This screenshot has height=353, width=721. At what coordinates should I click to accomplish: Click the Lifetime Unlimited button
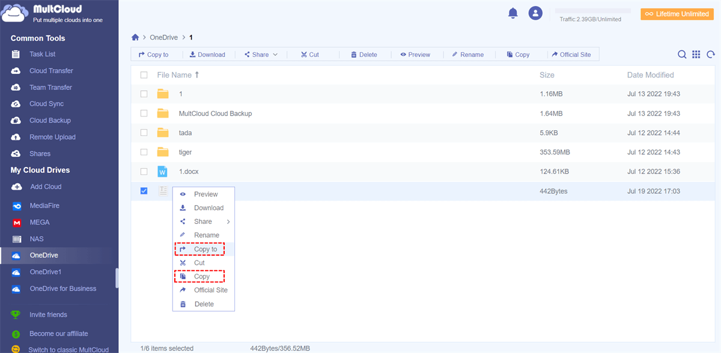click(677, 14)
